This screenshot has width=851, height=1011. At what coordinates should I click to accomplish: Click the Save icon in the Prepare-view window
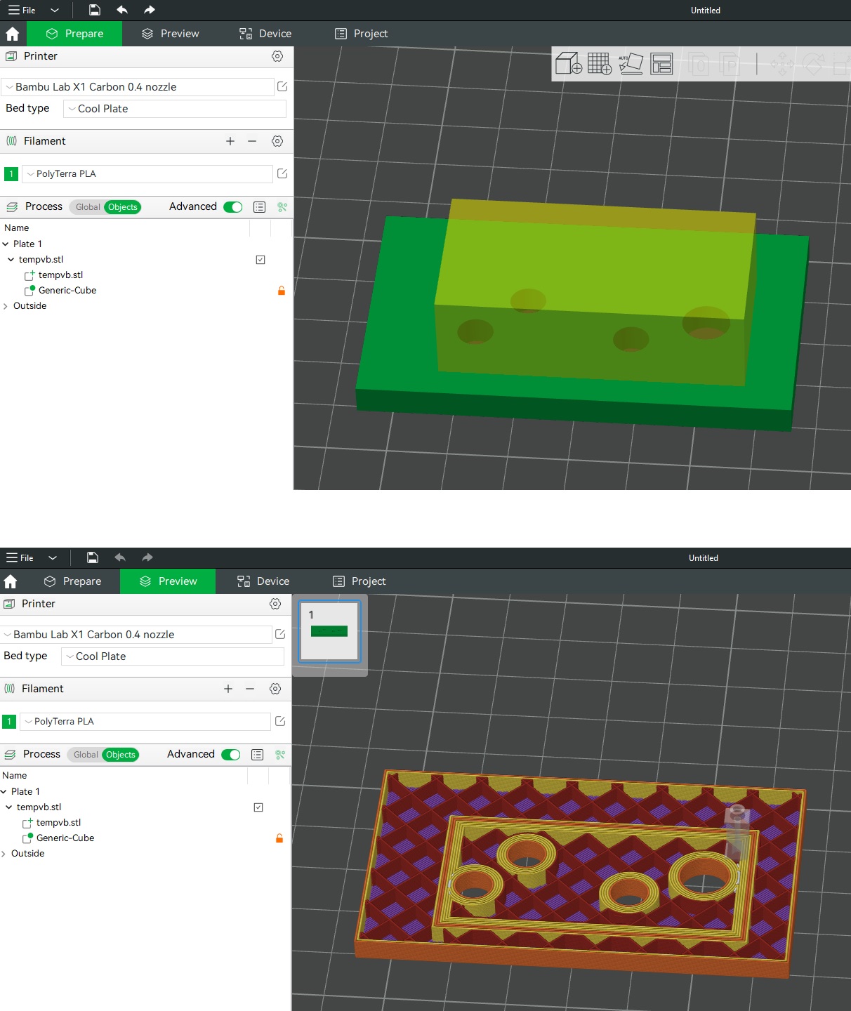94,10
